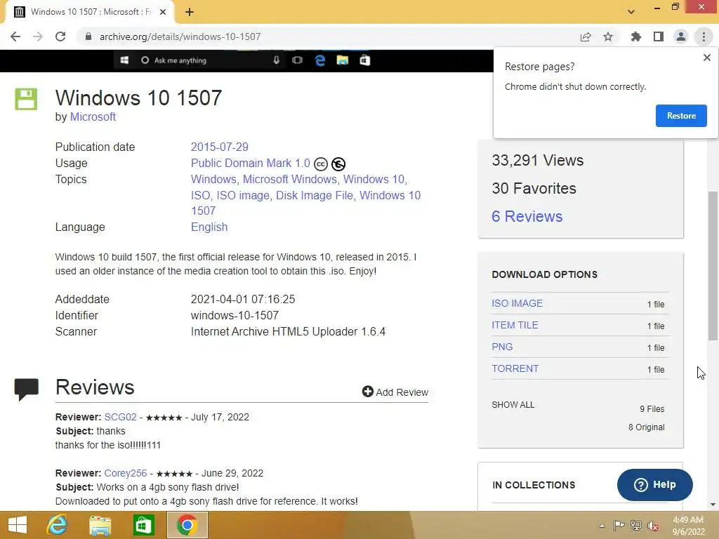Dismiss the Restore pages popup
Image resolution: width=719 pixels, height=539 pixels.
click(x=707, y=58)
